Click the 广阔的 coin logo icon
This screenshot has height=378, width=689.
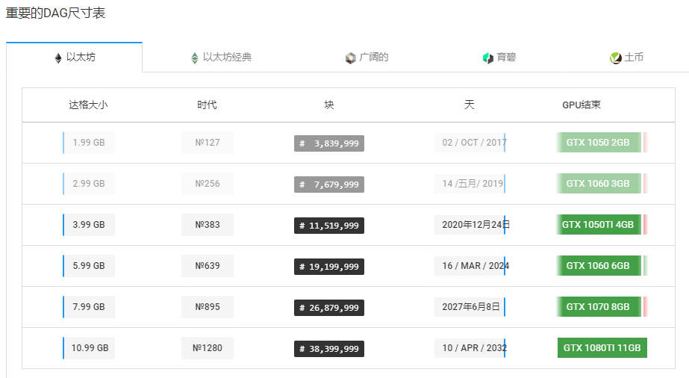(350, 58)
